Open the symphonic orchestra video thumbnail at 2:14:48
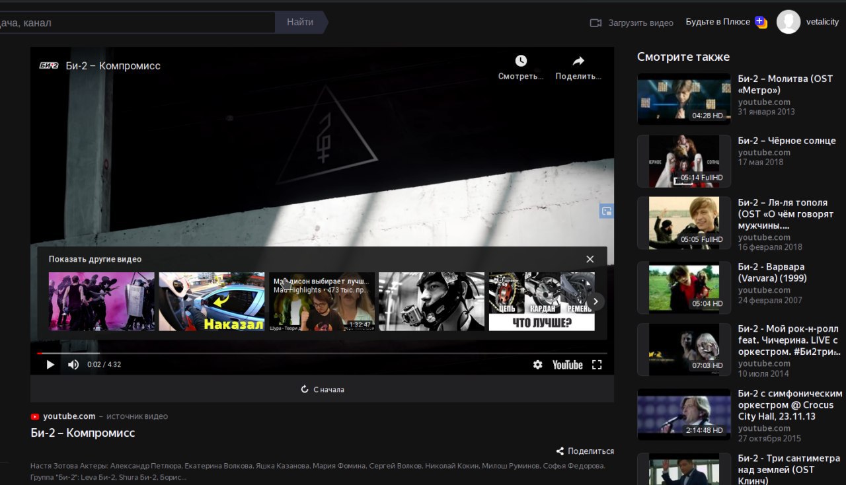The image size is (846, 485). pos(684,414)
